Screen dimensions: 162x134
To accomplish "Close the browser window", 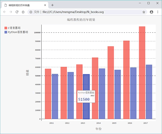I will pos(157,3).
